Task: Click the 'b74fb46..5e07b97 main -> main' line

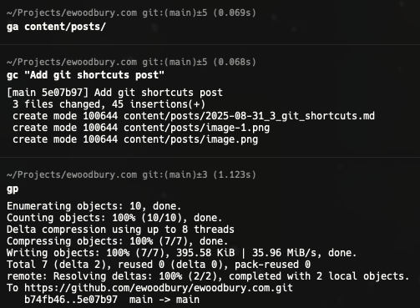Action: coord(112,300)
